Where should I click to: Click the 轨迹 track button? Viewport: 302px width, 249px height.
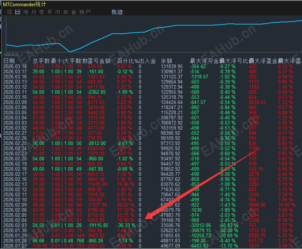tap(117, 12)
